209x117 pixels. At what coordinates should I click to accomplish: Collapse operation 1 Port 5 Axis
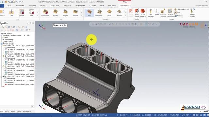1,46
